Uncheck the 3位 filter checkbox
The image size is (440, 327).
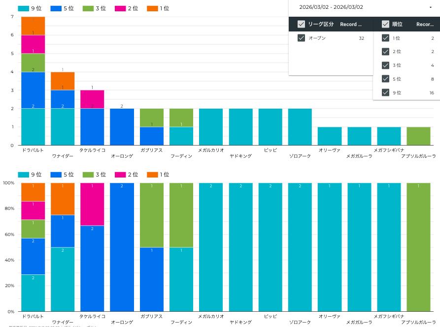(385, 65)
